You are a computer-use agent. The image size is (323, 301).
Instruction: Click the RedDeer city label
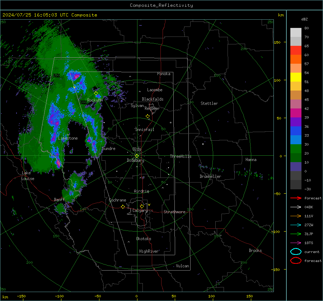[152, 108]
